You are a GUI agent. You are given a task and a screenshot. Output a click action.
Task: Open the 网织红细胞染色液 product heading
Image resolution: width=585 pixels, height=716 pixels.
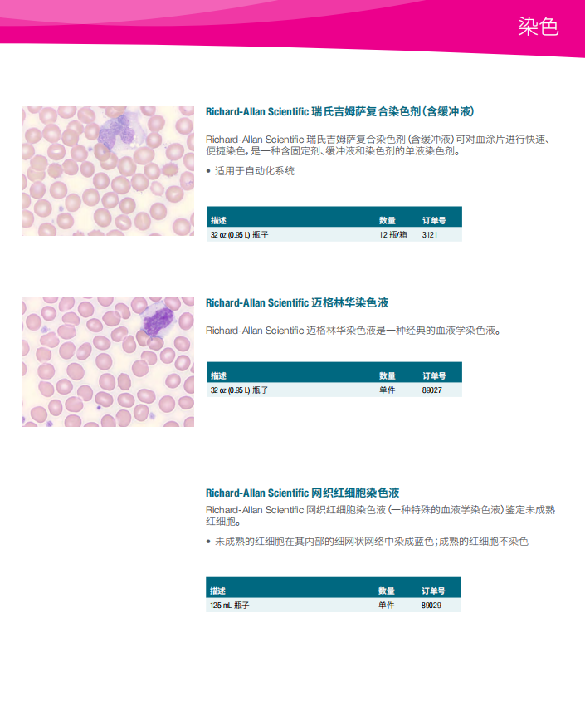[303, 493]
